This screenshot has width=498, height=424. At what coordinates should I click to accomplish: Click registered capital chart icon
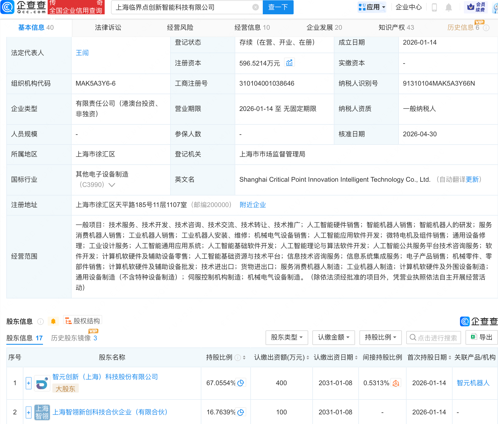coord(289,63)
